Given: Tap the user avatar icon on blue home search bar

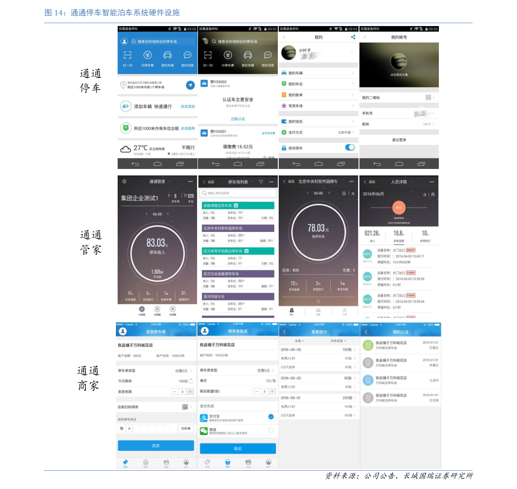Looking at the screenshot, I should [124, 41].
